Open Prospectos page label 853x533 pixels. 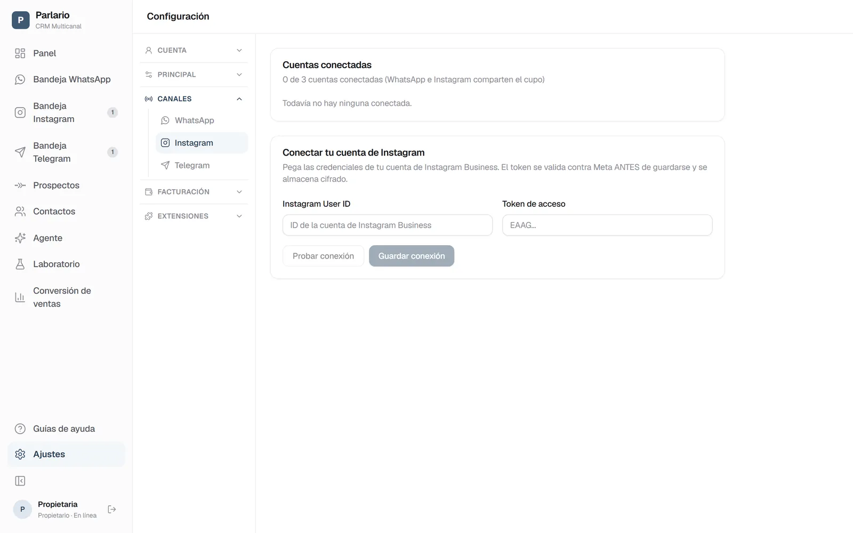click(56, 185)
